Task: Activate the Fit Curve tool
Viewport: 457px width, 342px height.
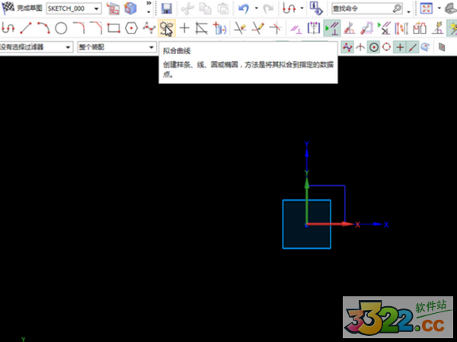Action: (x=166, y=29)
